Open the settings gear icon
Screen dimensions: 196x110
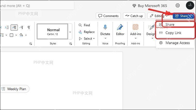tap(177, 5)
